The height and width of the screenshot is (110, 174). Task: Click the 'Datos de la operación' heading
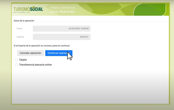coord(24,21)
